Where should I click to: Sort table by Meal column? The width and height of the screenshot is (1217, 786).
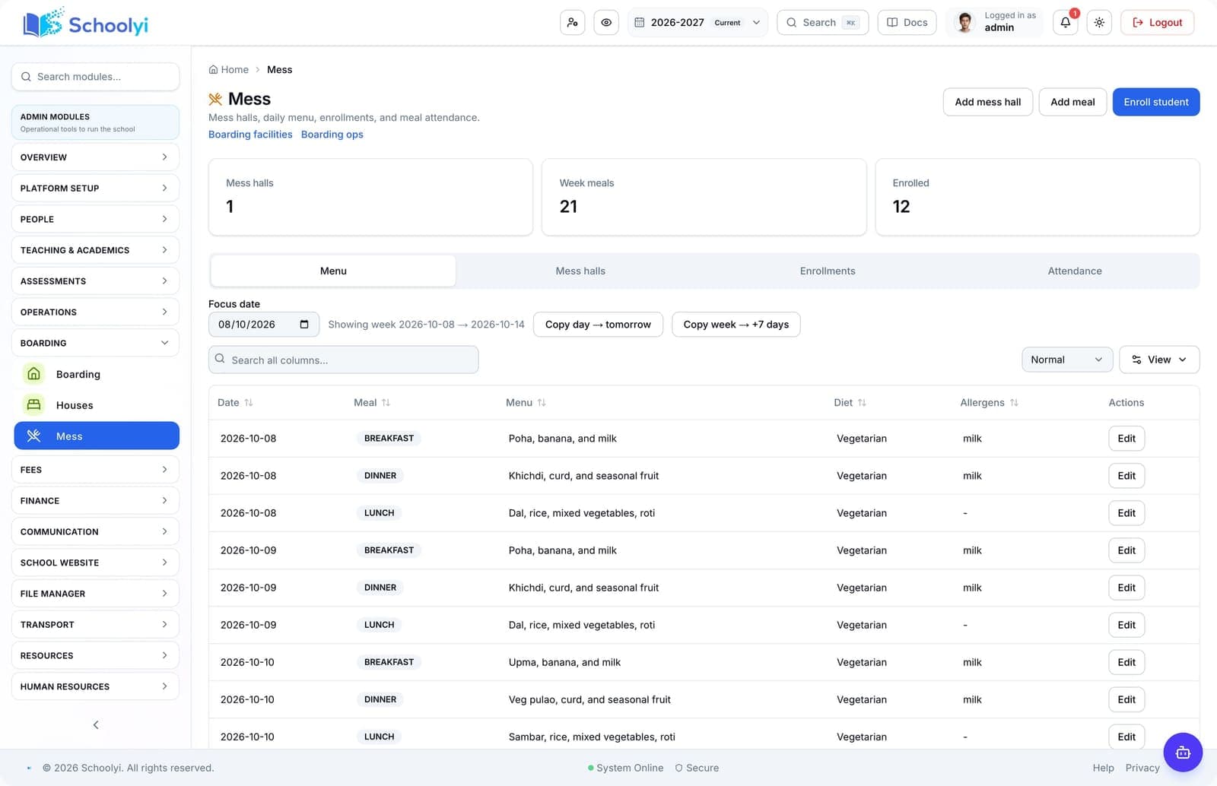tap(372, 402)
